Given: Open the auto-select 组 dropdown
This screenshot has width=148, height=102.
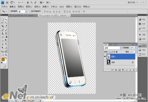Looking at the screenshot, I should 22,11.
